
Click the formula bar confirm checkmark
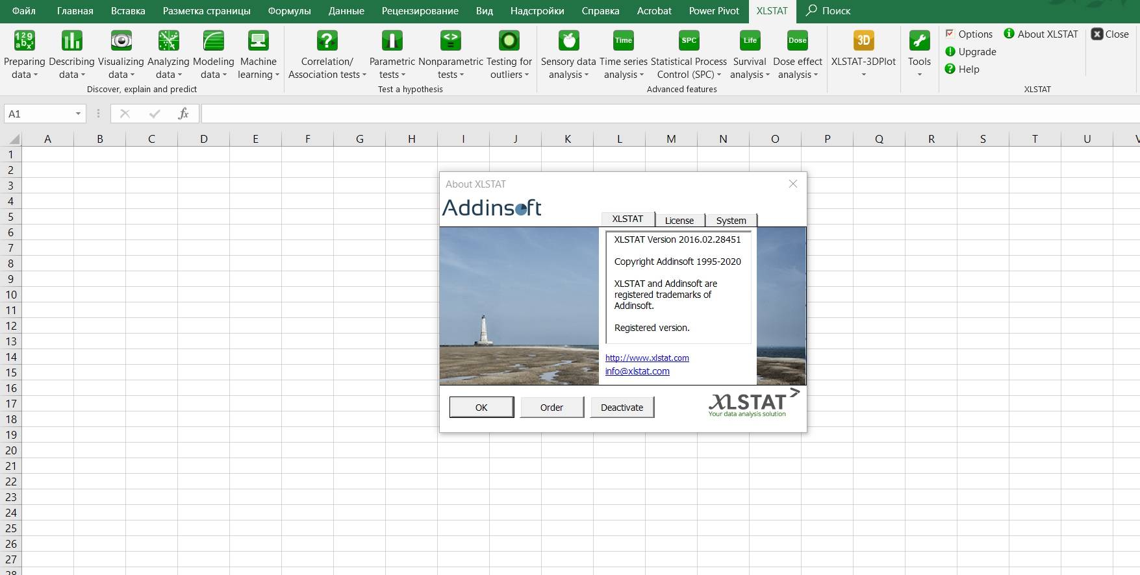[155, 114]
